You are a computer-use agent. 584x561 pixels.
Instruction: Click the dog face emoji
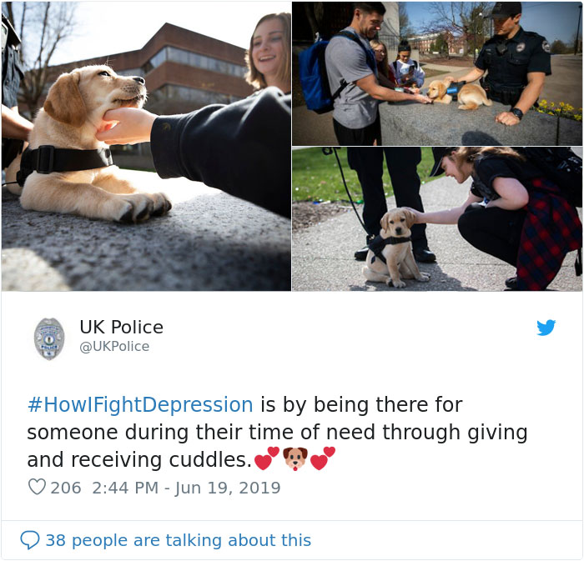(295, 458)
